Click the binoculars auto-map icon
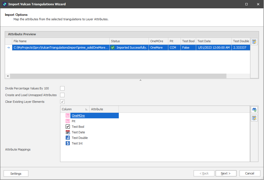Image resolution: width=264 pixels, height=180 pixels. click(x=254, y=110)
